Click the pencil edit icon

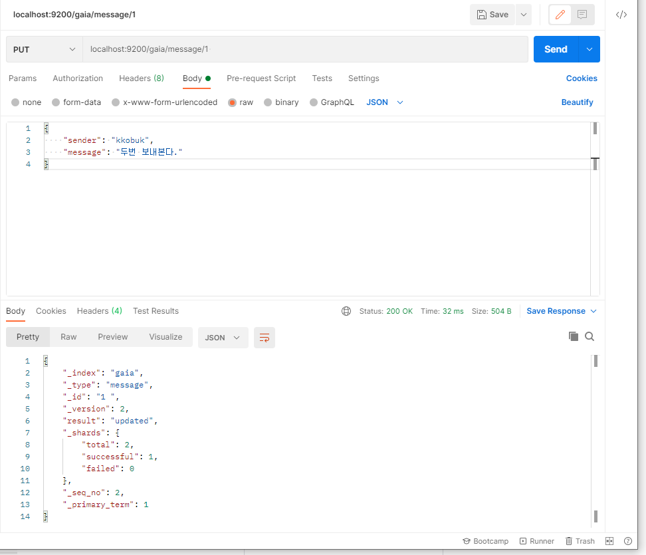point(560,15)
